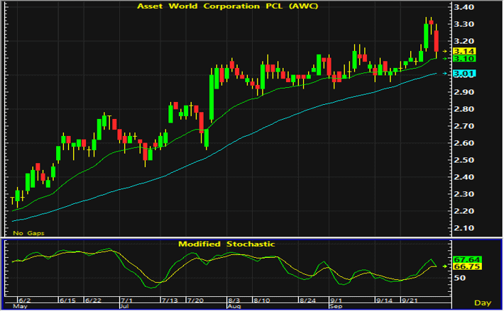Click the 9/14 date marker

point(385,300)
